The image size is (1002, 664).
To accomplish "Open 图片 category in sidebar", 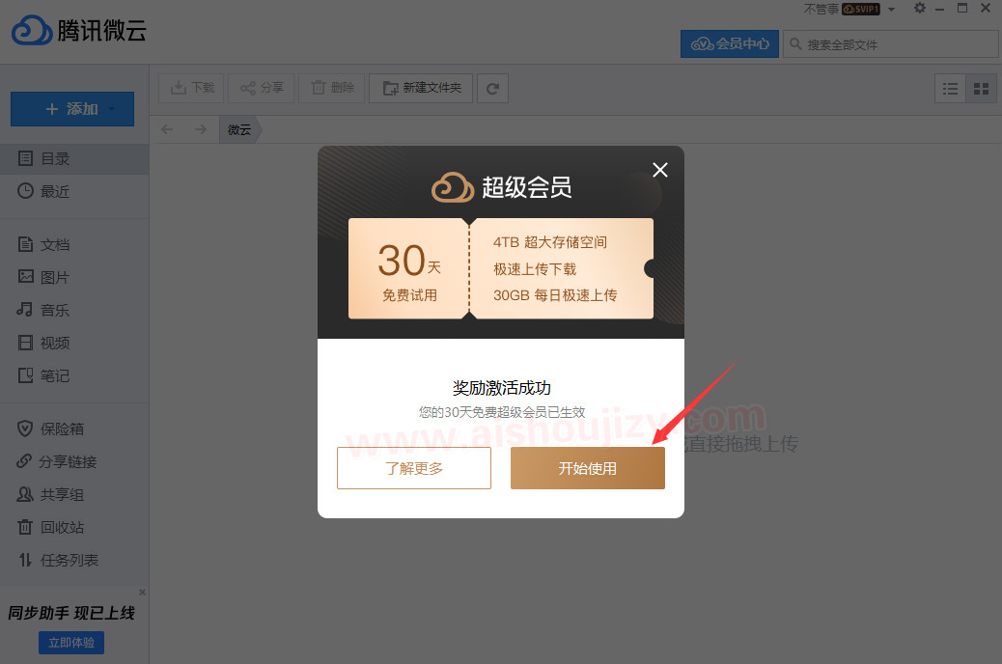I will 74,277.
